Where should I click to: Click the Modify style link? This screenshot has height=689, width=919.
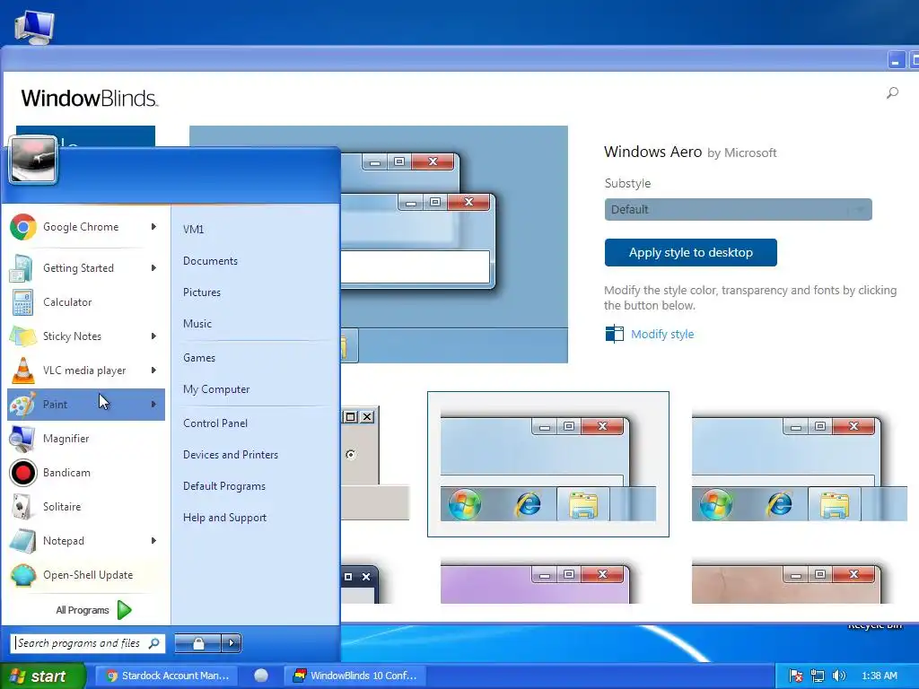pyautogui.click(x=662, y=334)
